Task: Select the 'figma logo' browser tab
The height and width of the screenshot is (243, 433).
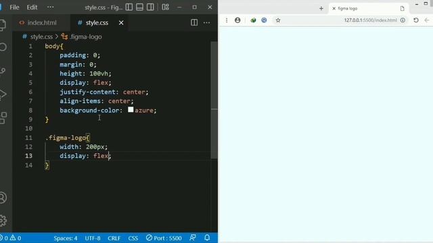Action: [369, 9]
